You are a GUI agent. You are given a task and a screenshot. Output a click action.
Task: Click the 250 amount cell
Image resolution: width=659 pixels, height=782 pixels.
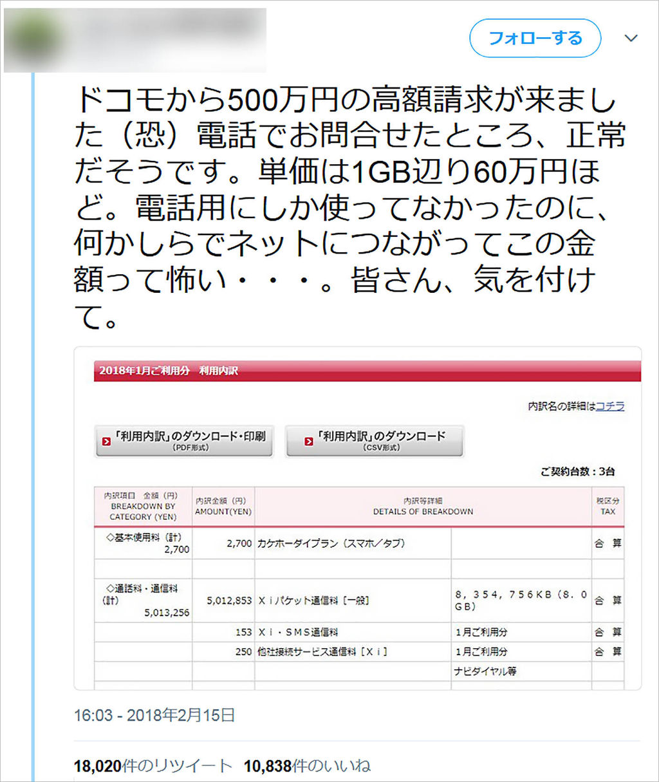coord(223,651)
